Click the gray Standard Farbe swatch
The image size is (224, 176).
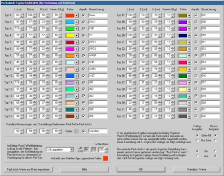click(x=76, y=131)
